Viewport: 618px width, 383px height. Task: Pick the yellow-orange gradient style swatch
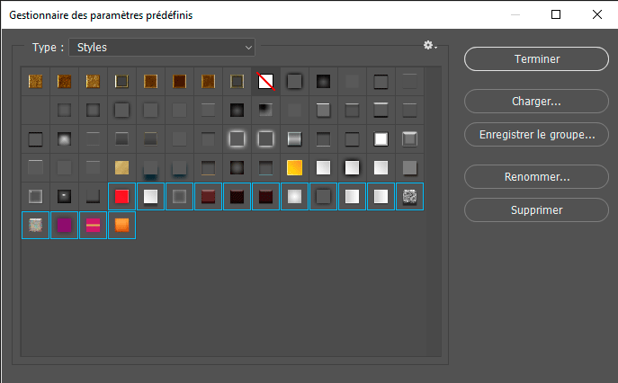294,167
